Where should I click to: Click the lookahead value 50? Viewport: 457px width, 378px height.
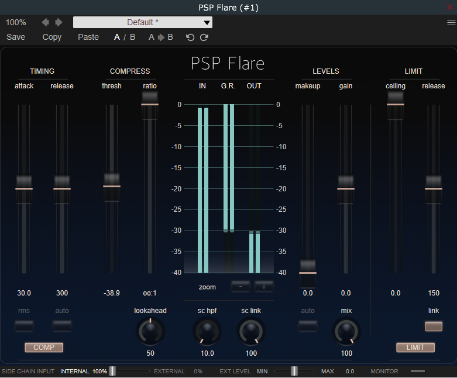click(x=150, y=353)
